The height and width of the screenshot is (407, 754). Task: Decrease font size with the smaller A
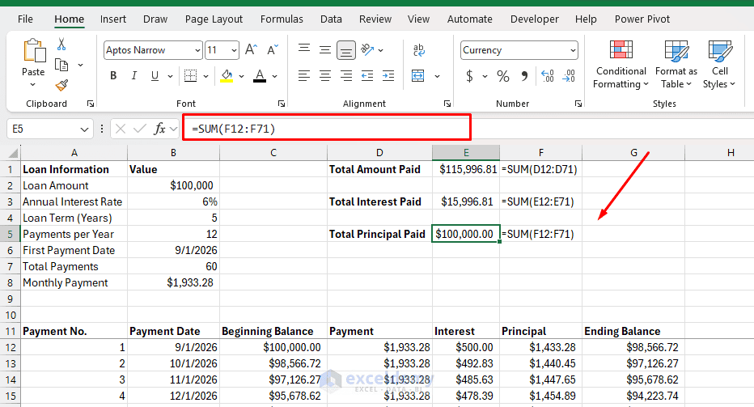272,49
